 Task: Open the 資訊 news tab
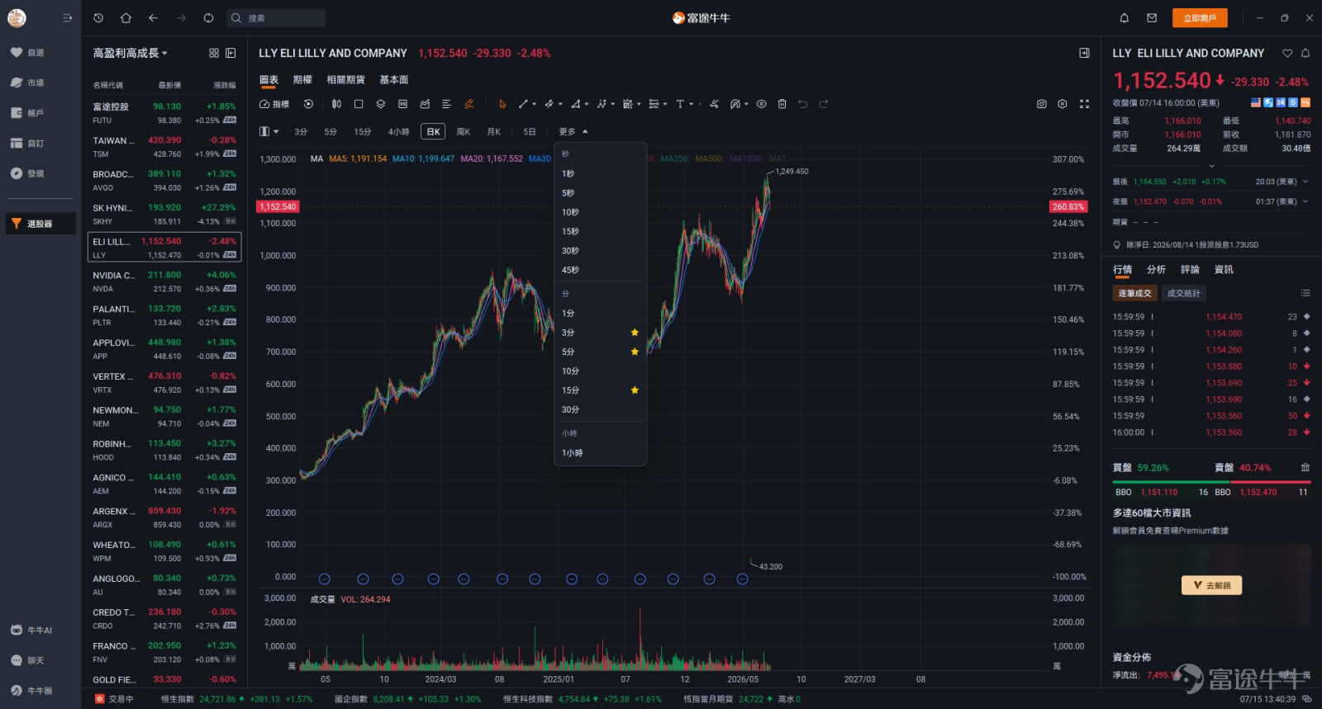1224,270
